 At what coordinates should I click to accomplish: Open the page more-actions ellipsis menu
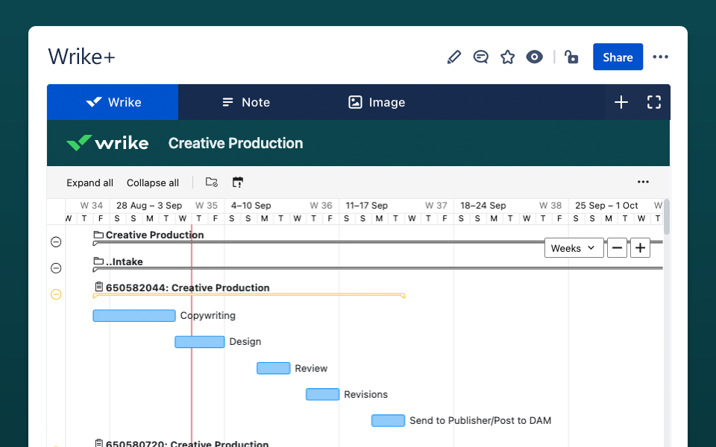point(660,57)
